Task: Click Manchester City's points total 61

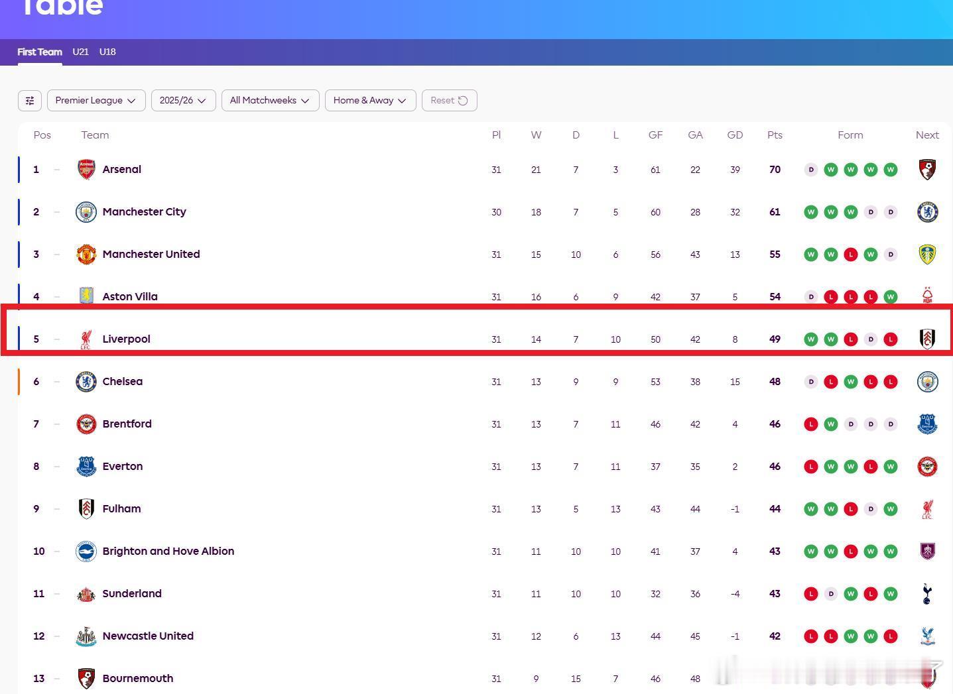Action: coord(775,212)
